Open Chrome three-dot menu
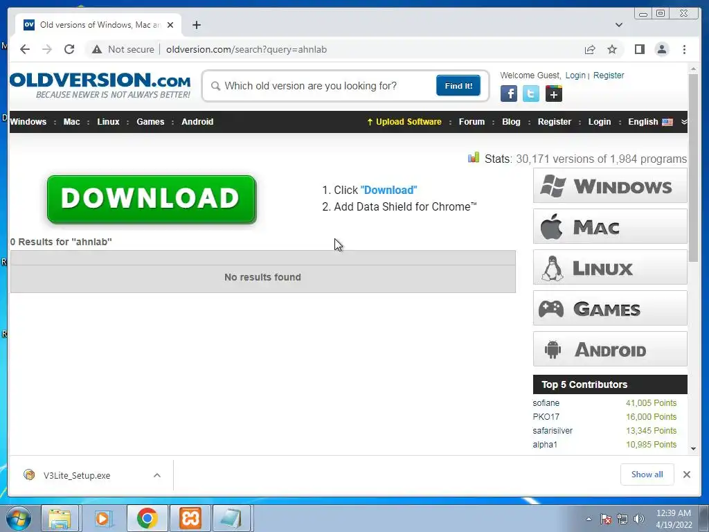This screenshot has height=532, width=709. point(684,49)
